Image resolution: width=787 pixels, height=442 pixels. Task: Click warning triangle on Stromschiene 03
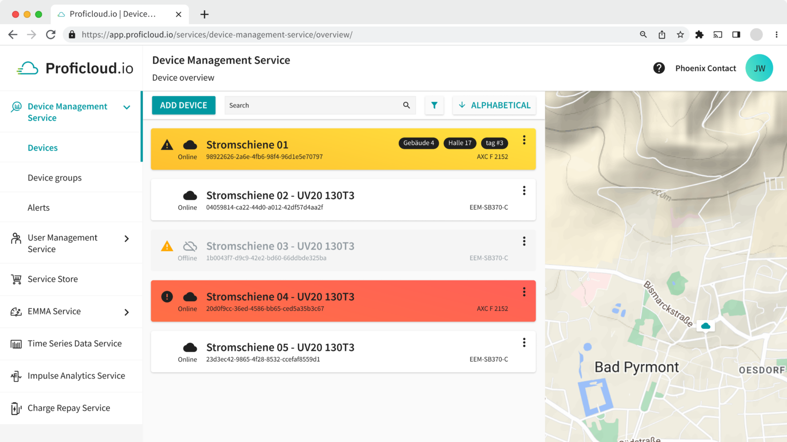point(167,247)
